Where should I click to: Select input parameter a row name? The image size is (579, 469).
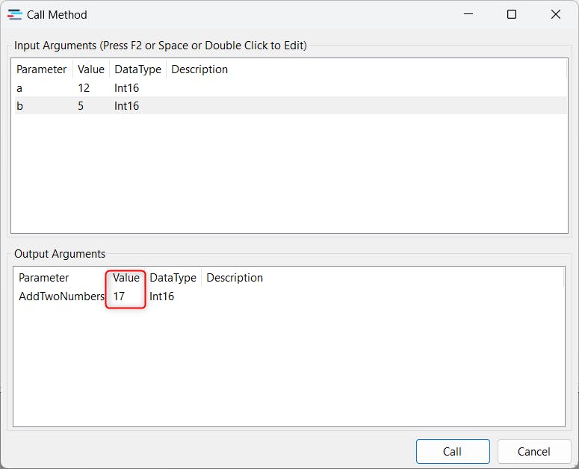[19, 88]
